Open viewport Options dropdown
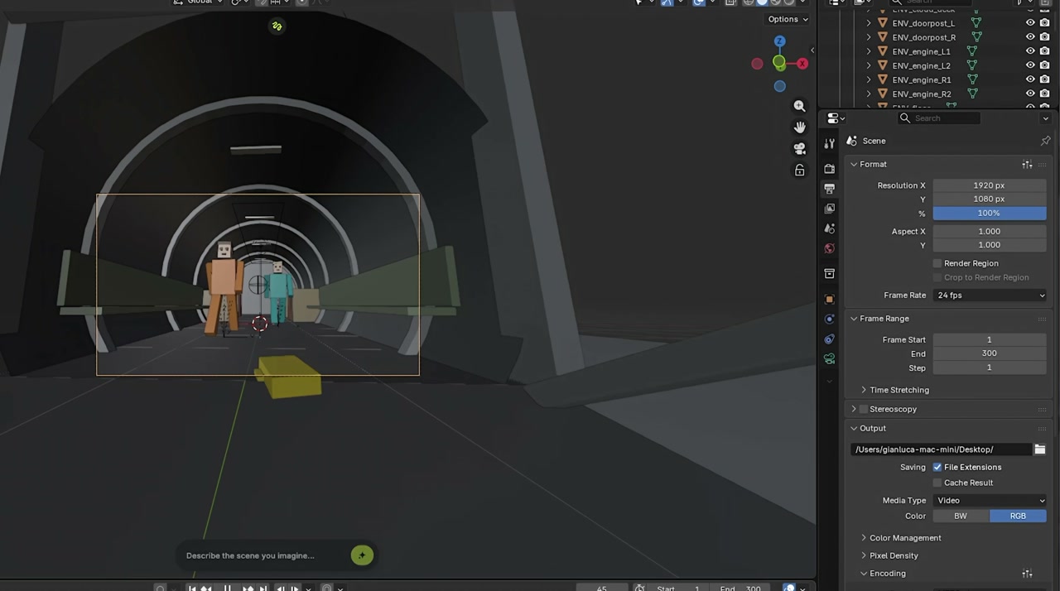The height and width of the screenshot is (591, 1060). pyautogui.click(x=788, y=19)
